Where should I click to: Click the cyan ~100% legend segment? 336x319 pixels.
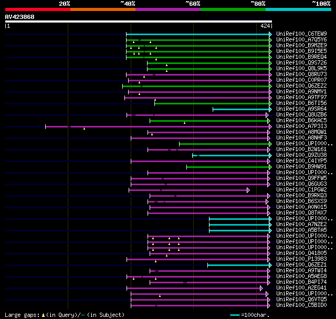pos(299,9)
